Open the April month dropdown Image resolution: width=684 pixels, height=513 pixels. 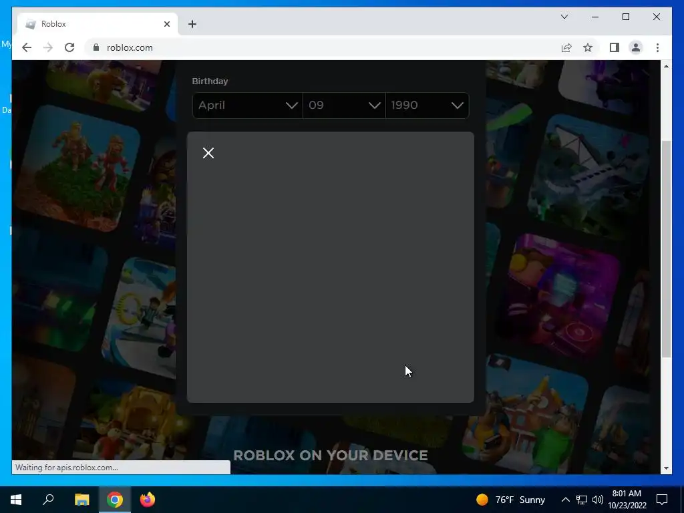pos(247,105)
